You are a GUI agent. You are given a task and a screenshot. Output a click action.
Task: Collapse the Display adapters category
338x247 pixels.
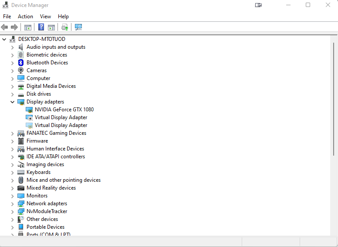[12, 102]
